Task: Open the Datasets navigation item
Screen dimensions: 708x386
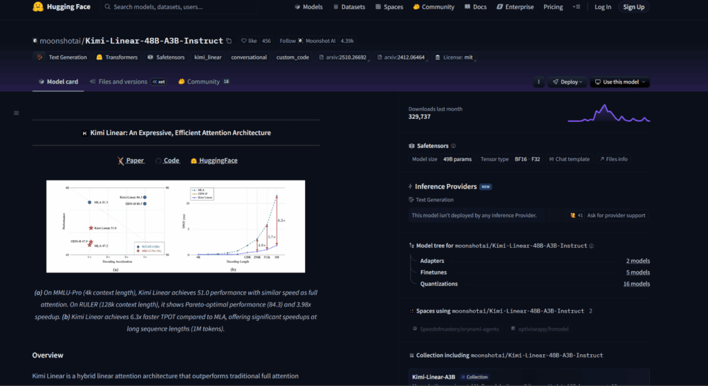Action: pyautogui.click(x=349, y=7)
